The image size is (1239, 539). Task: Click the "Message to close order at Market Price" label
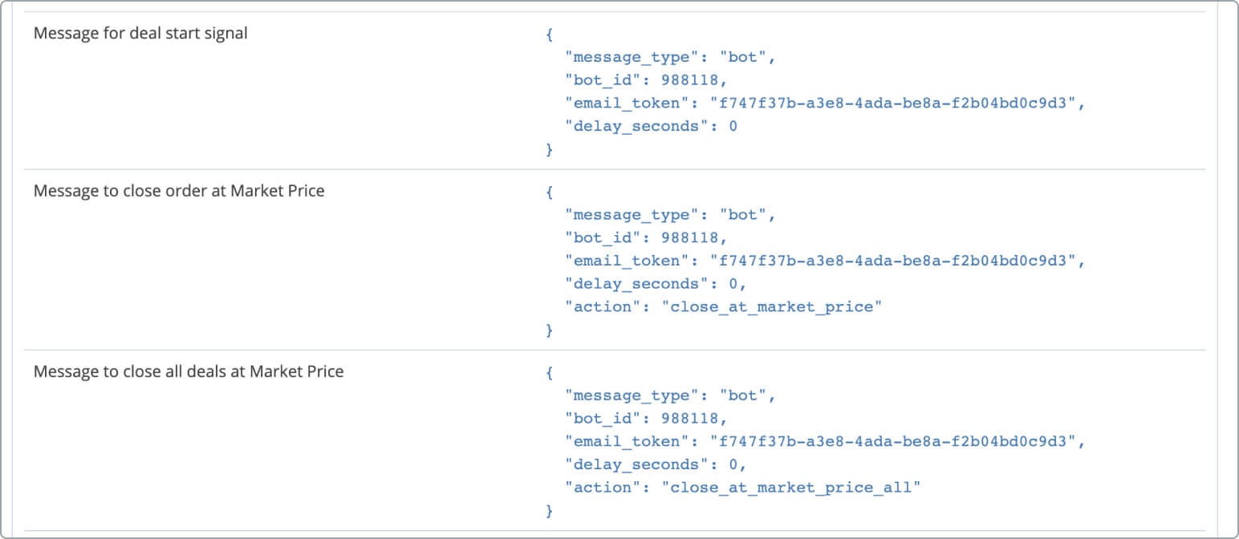point(179,191)
